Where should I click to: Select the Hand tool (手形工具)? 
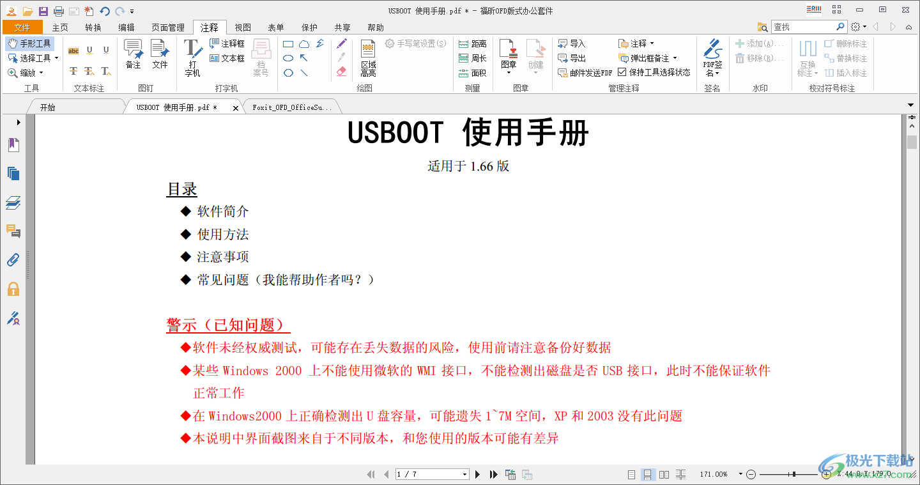(x=29, y=43)
